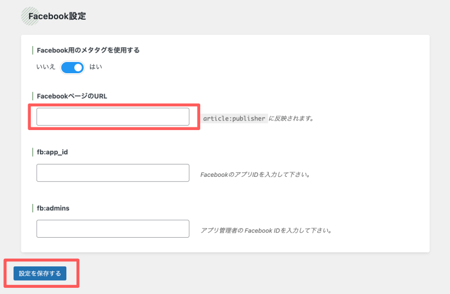Click the green accent bar beside fb:app_id

pyautogui.click(x=33, y=152)
